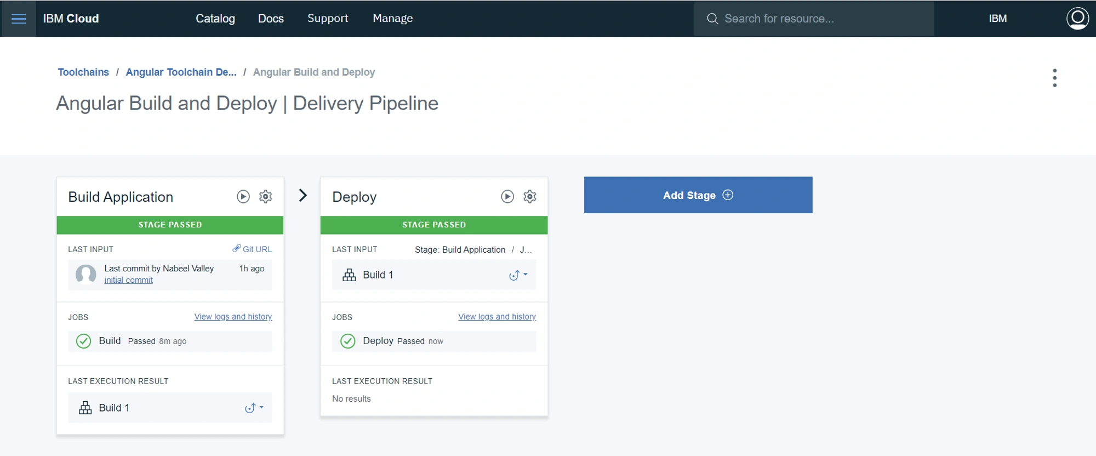
Task: Click the Build job row
Action: (x=170, y=341)
